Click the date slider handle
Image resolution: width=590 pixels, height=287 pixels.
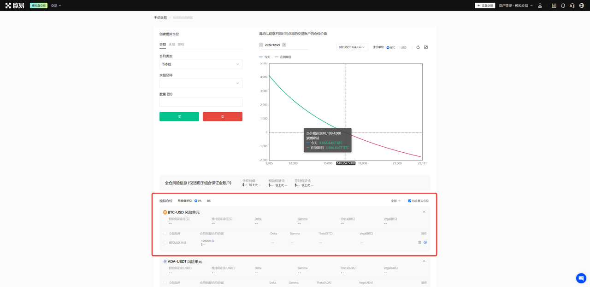pyautogui.click(x=260, y=49)
